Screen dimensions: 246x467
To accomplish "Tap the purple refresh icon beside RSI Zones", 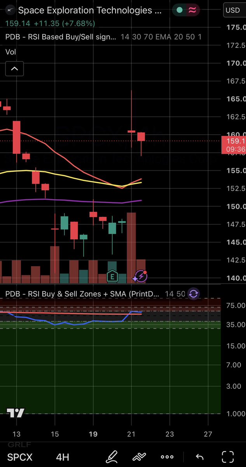I will pyautogui.click(x=193, y=293).
